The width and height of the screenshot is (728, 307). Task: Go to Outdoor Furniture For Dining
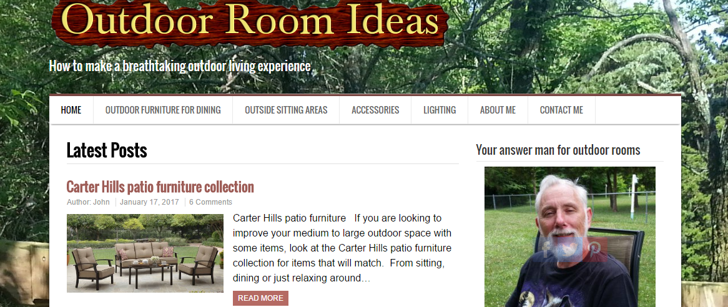click(x=163, y=110)
